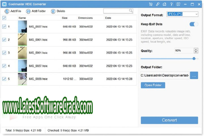Viewport: 204px width, 136px height.
Task: Click the feedback icon in title bar
Action: point(178,4)
